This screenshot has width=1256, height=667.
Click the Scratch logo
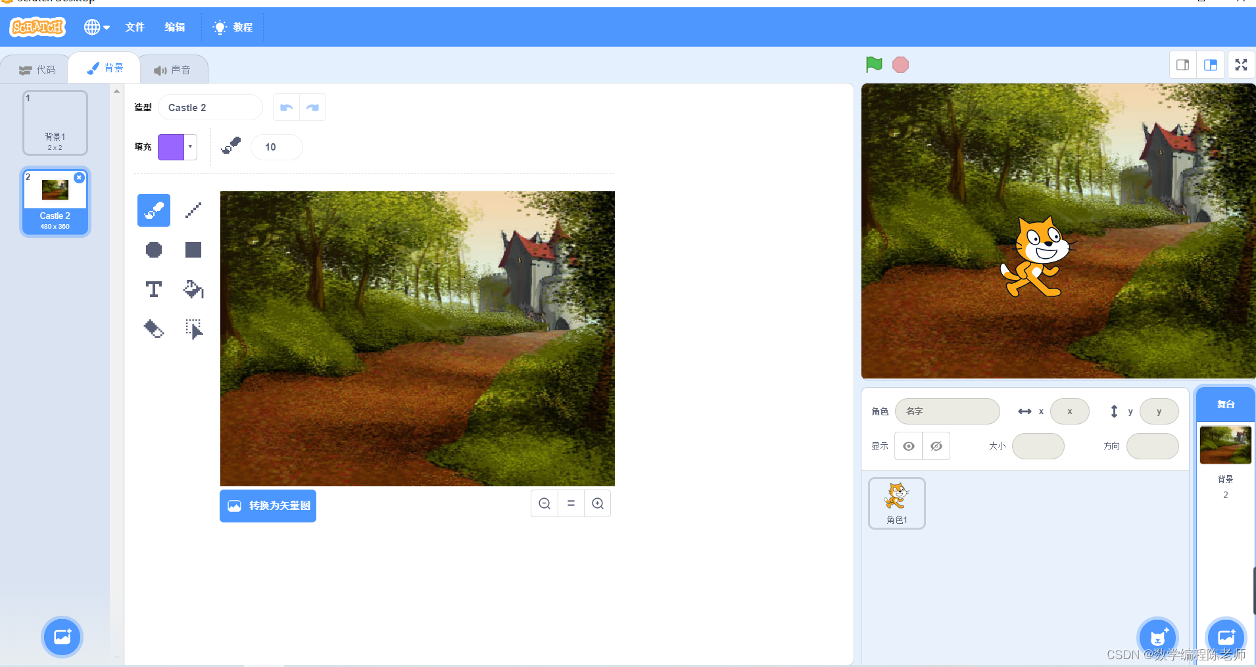tap(37, 27)
